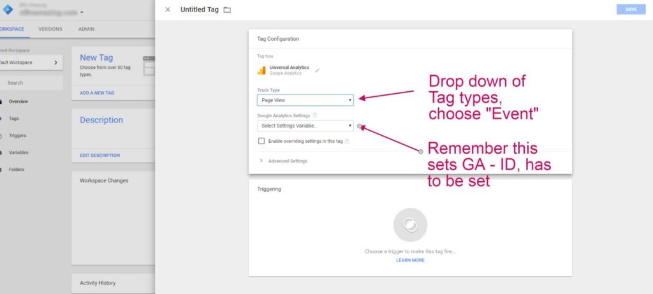The height and width of the screenshot is (294, 653).
Task: Click the Google Tag Manager logo
Action: [8, 9]
